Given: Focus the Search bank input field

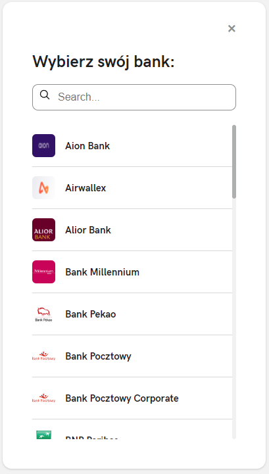Looking at the screenshot, I should [134, 97].
